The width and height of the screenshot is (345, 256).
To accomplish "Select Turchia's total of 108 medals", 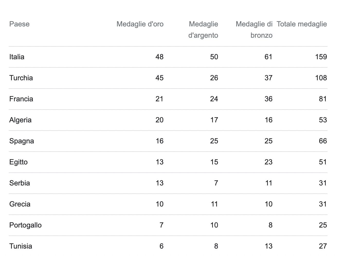I will tap(321, 78).
